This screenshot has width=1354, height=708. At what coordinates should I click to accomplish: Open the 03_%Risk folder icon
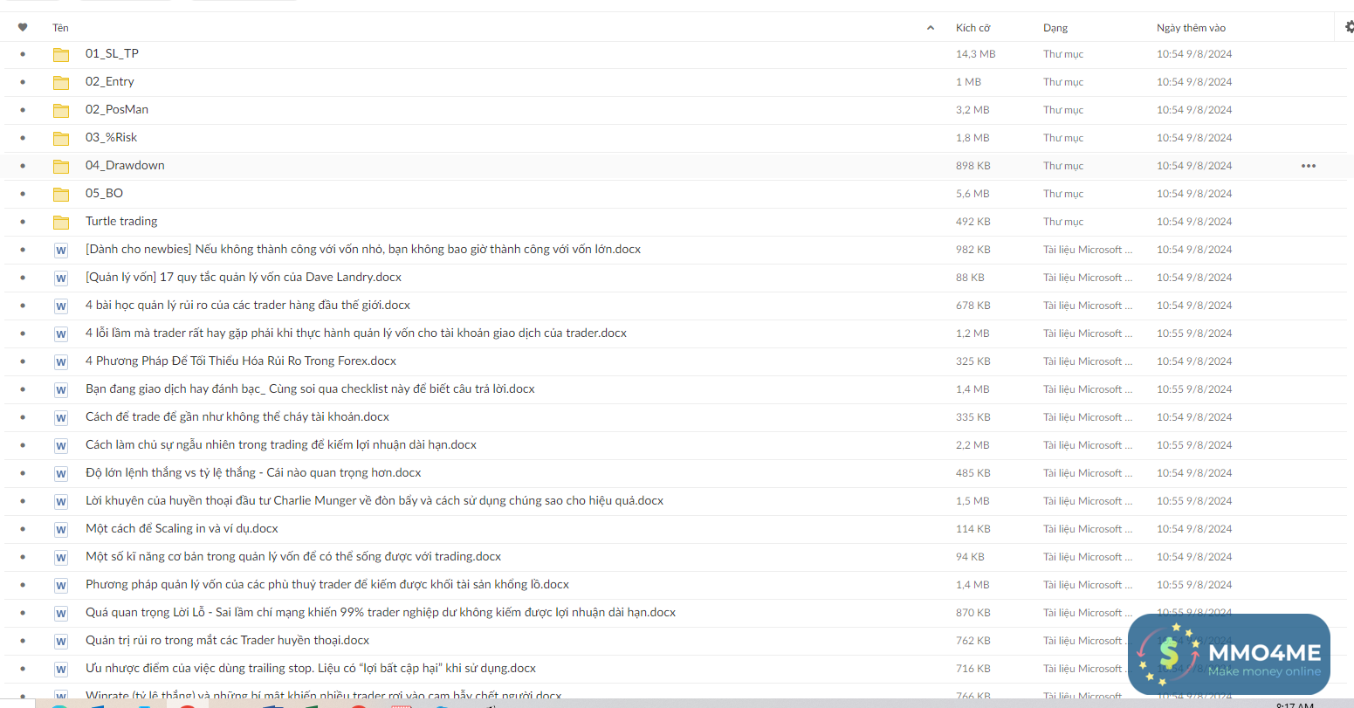coord(61,139)
